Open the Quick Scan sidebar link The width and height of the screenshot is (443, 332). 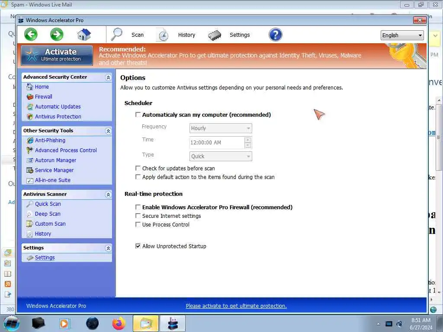pos(48,204)
